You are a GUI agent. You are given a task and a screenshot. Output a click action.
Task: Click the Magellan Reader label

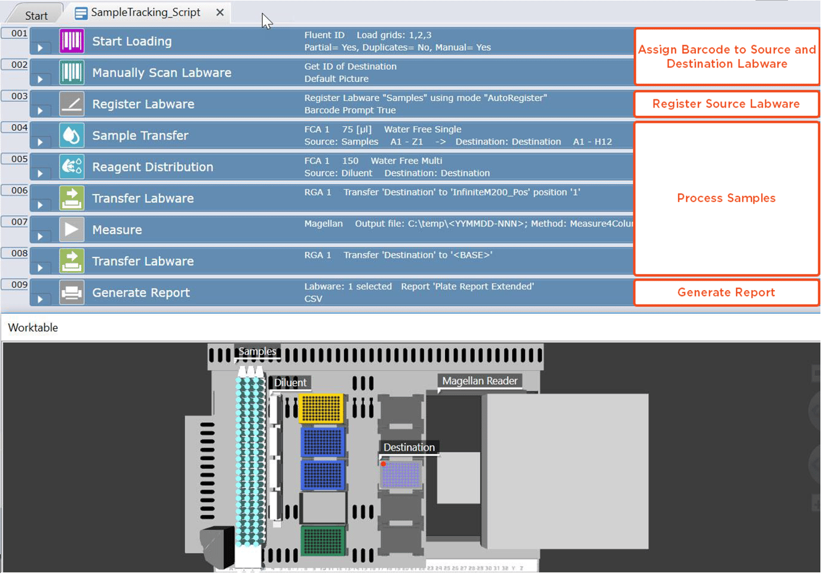(480, 381)
